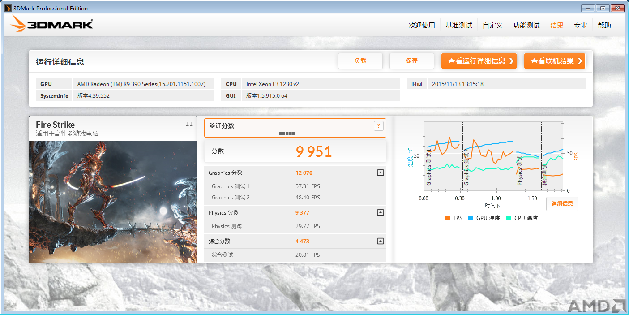Select the 结果 tab

[x=557, y=25]
